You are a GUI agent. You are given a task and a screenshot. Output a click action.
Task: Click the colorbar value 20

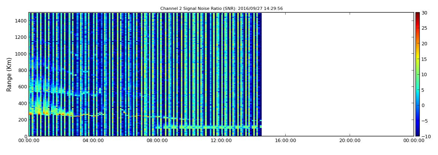click(424, 43)
